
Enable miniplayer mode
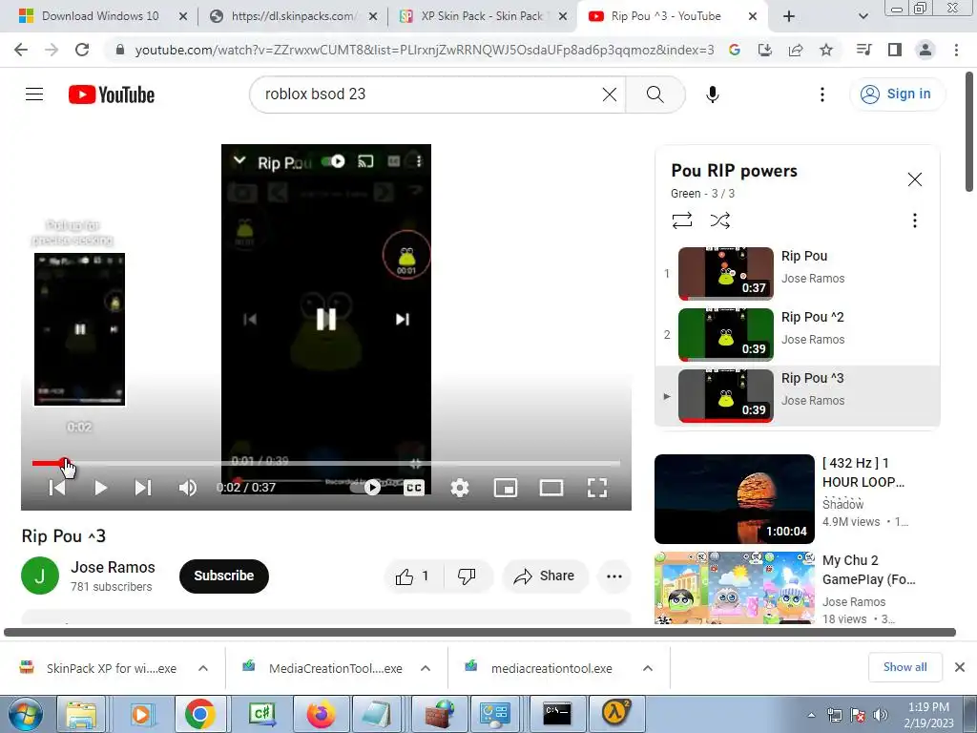point(506,488)
